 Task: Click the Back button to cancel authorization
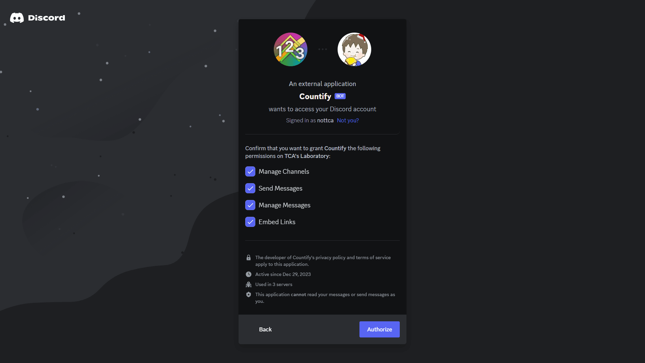(x=265, y=329)
